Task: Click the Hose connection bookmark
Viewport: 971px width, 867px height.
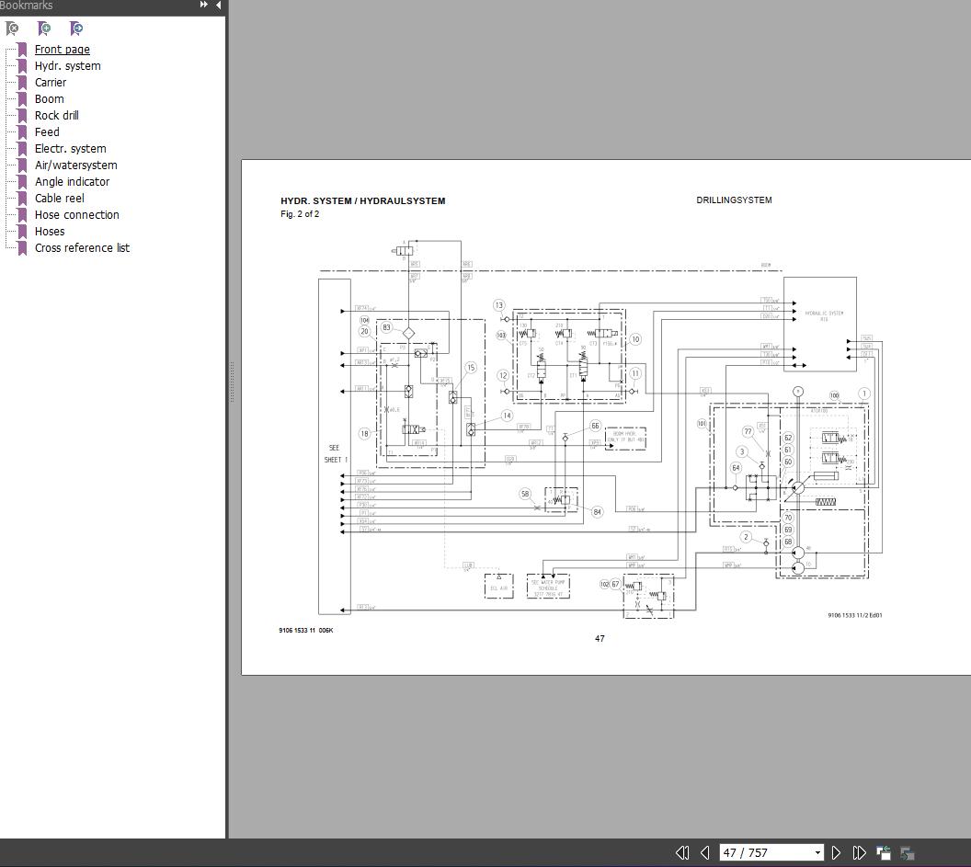Action: coord(76,215)
